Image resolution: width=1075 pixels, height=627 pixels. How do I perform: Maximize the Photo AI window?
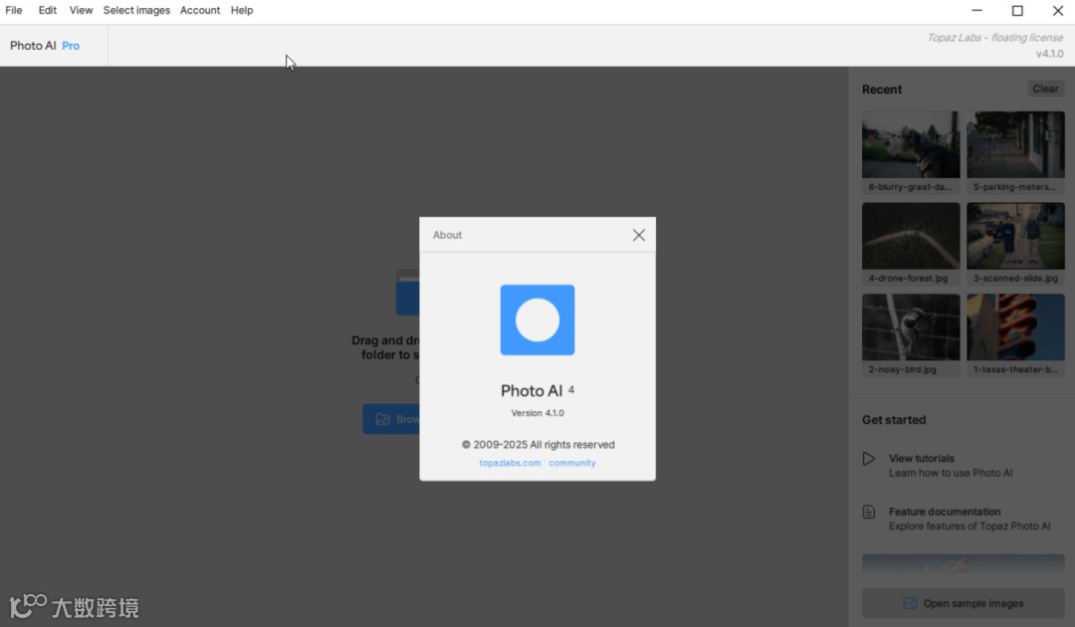click(x=1017, y=10)
